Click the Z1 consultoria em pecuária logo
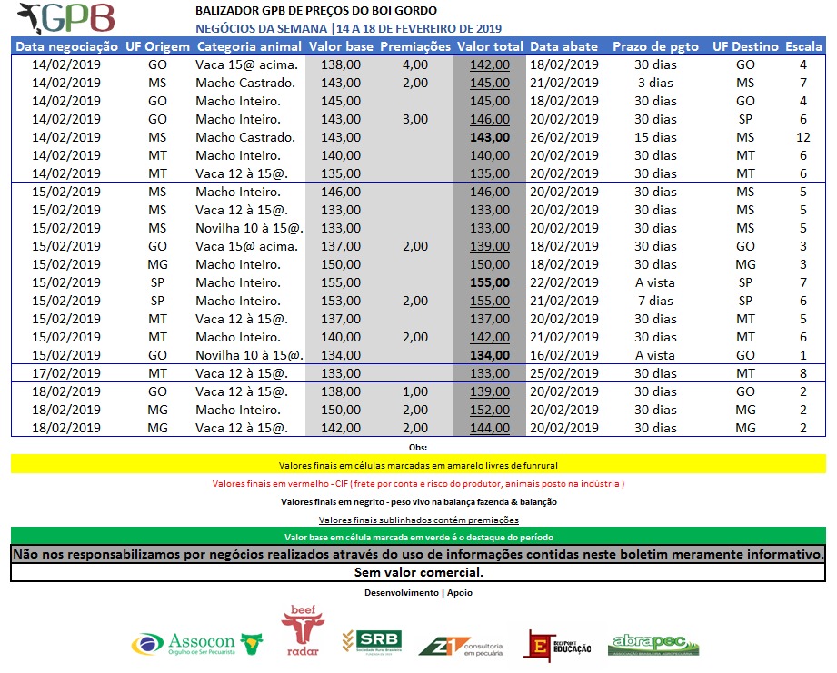 (461, 647)
